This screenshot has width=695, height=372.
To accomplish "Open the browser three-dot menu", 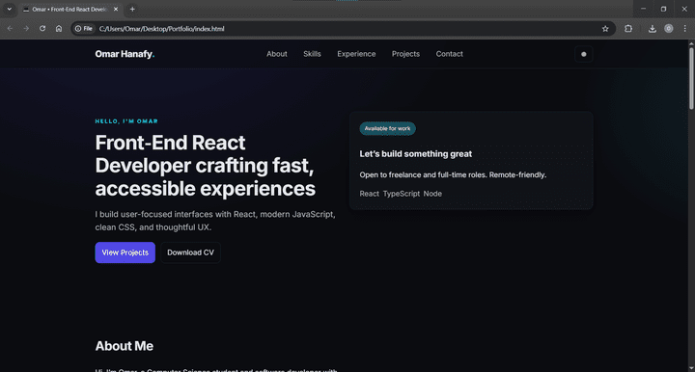I will tap(684, 29).
